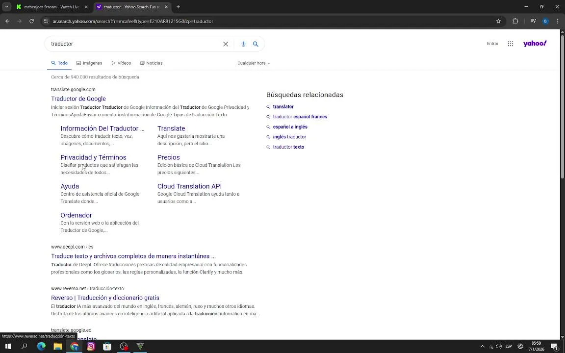Click the translate.google.com URL text
Screen dimensions: 565x353
click(x=73, y=89)
